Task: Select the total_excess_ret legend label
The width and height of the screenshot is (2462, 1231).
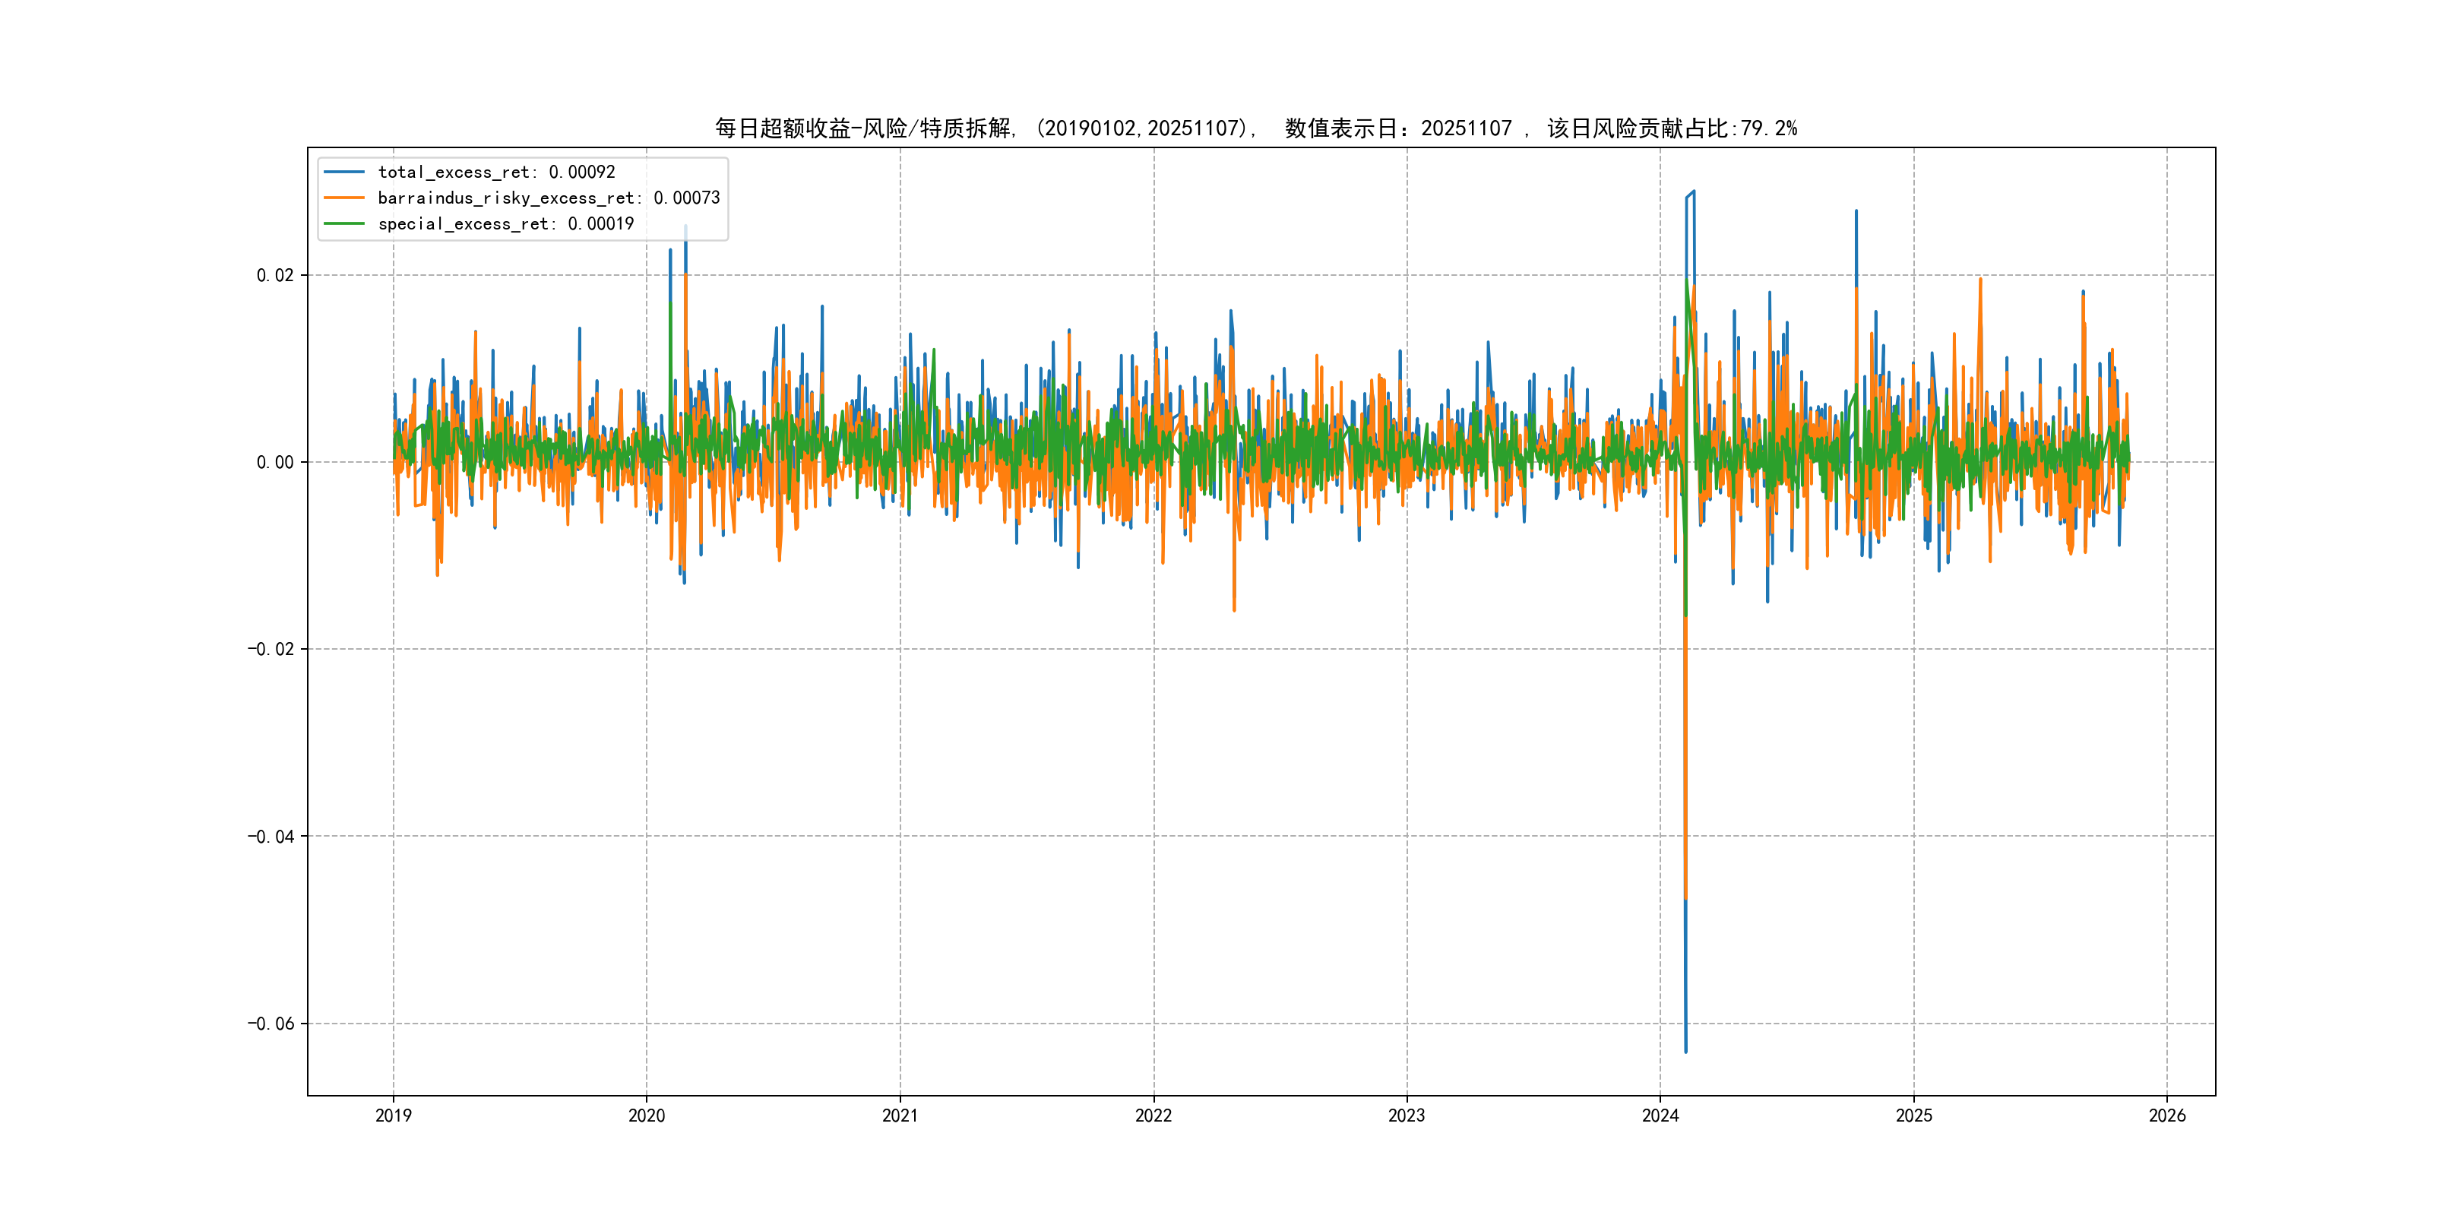Action: point(496,172)
